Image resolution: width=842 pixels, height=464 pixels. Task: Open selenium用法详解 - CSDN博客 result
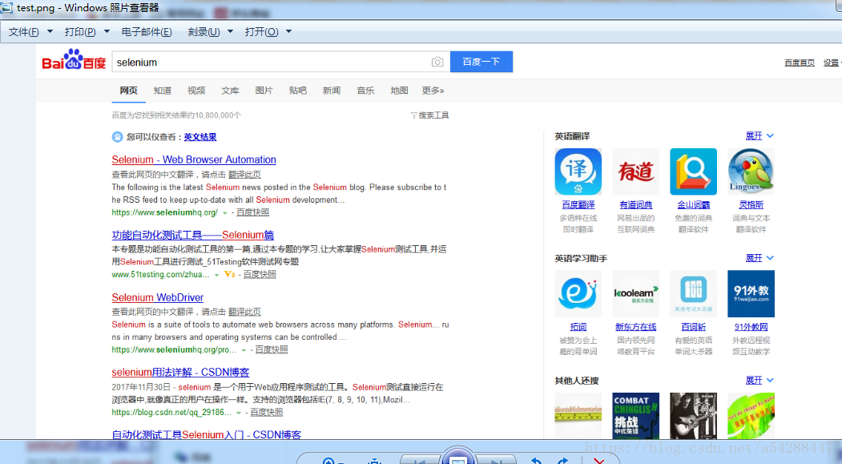click(180, 372)
